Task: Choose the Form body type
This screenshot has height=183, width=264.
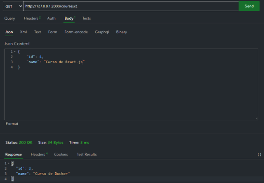Action: point(53,32)
